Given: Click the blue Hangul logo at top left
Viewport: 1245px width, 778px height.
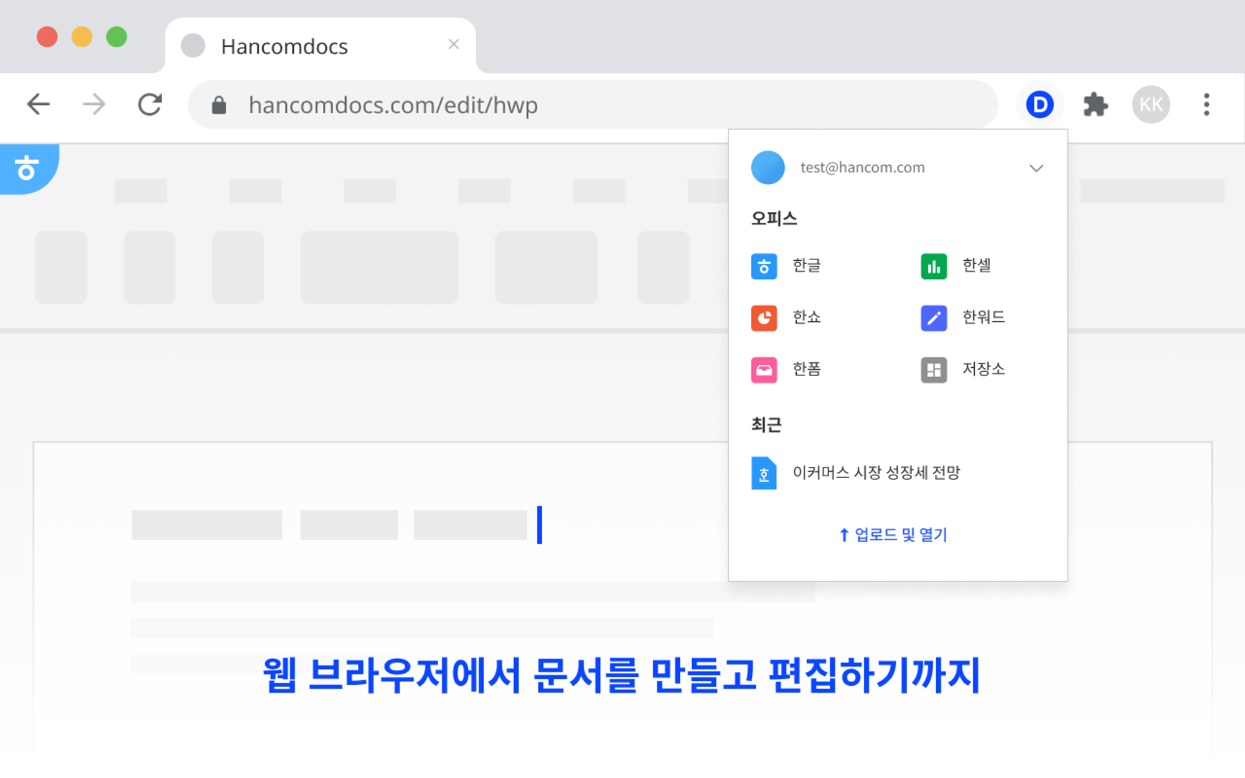Looking at the screenshot, I should click(x=29, y=169).
